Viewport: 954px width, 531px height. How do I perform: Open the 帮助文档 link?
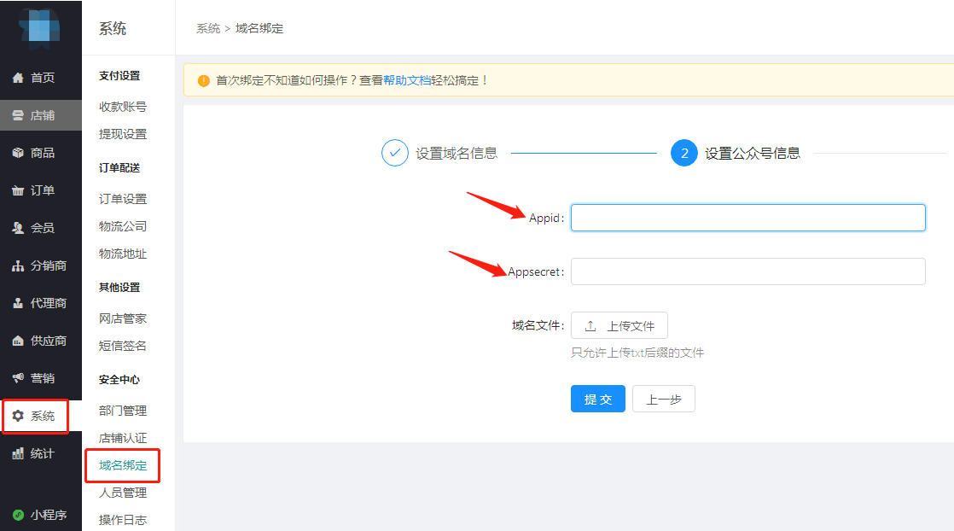click(x=407, y=80)
